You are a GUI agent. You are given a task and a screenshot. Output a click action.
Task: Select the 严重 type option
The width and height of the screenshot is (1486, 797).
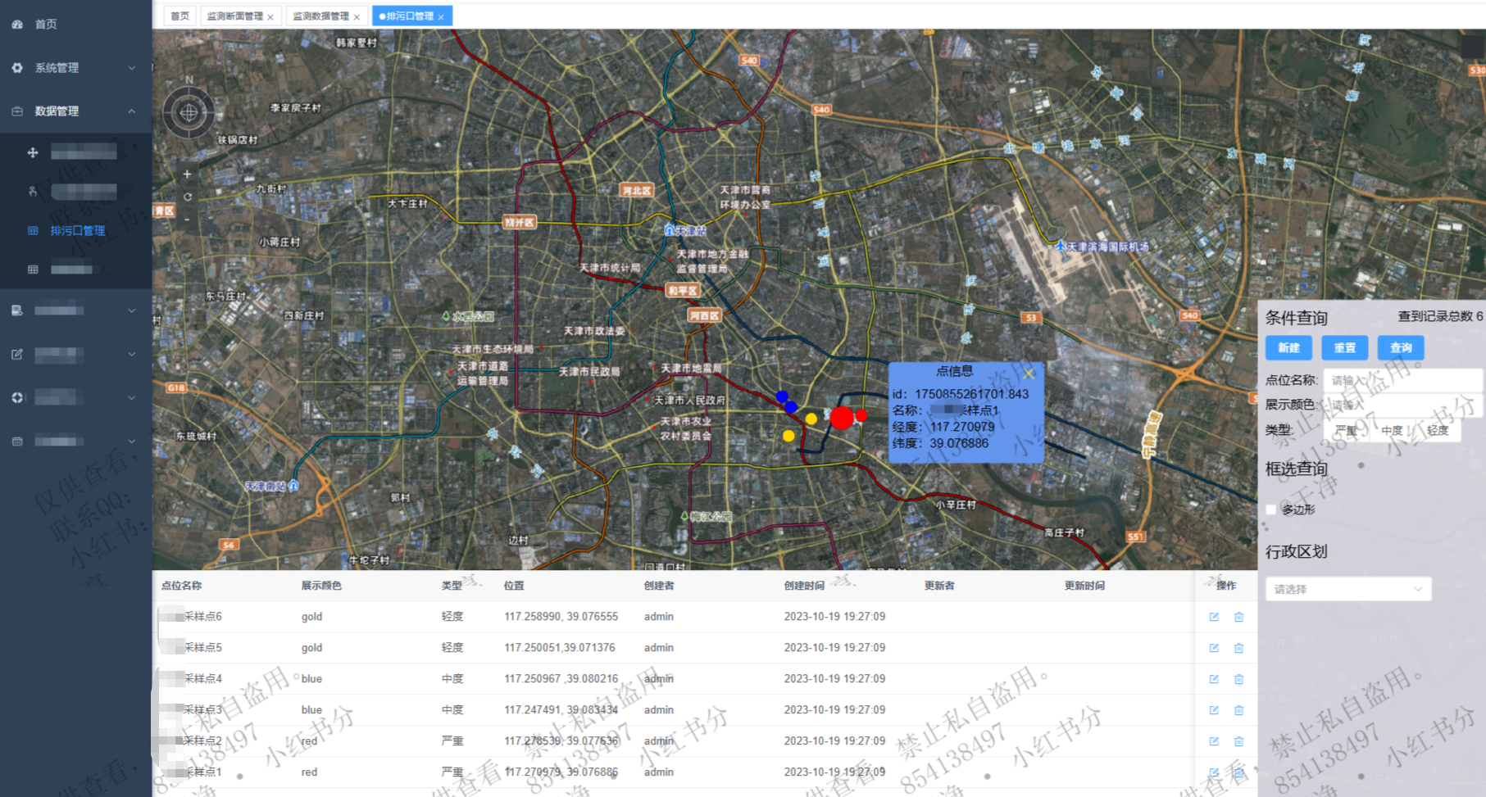(x=1346, y=430)
